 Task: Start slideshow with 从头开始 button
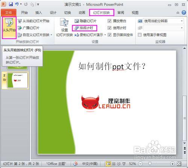[9, 27]
